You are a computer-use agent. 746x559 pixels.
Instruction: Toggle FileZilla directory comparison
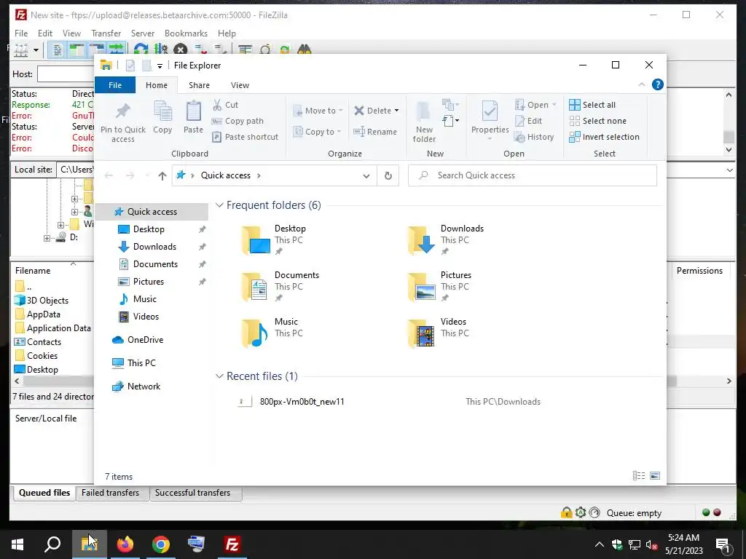pos(265,49)
